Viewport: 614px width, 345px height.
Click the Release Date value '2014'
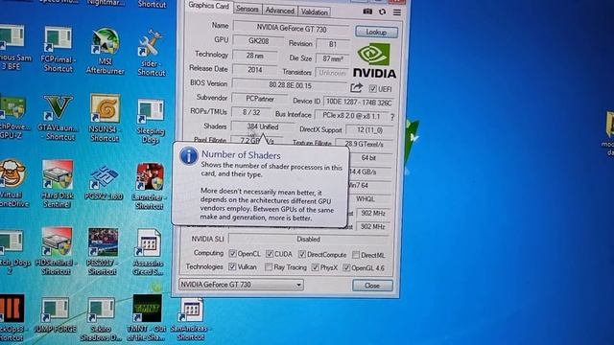254,70
